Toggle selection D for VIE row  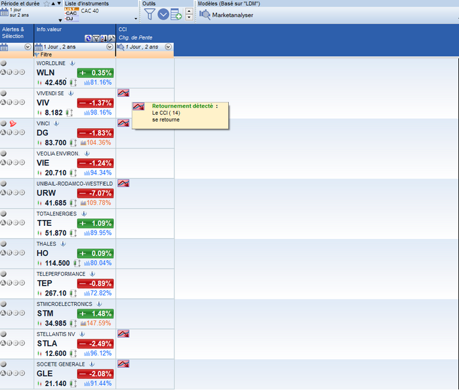point(22,162)
